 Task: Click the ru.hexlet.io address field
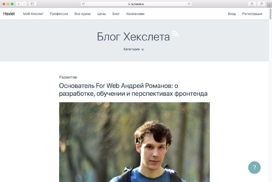[136, 4]
